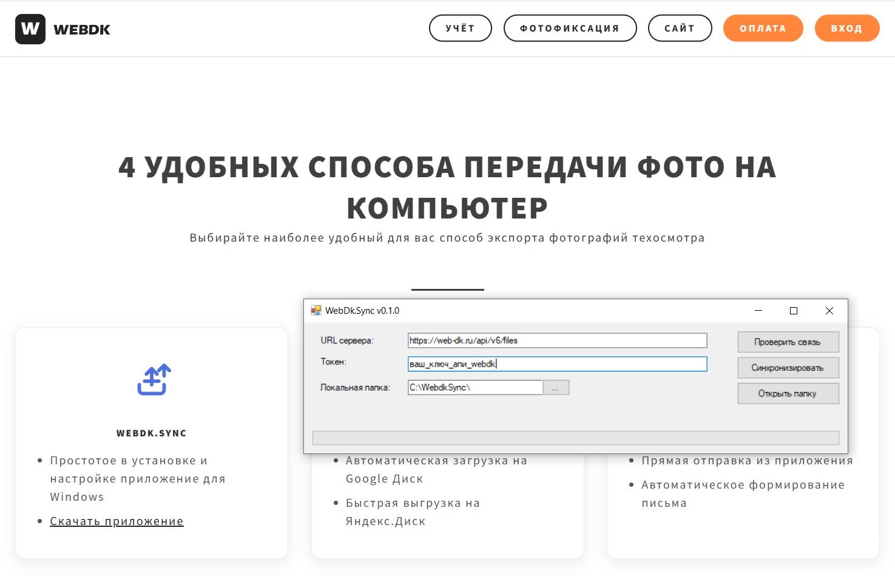Open the УЧЁТ menu item
Screen dimensions: 895x576
[460, 29]
